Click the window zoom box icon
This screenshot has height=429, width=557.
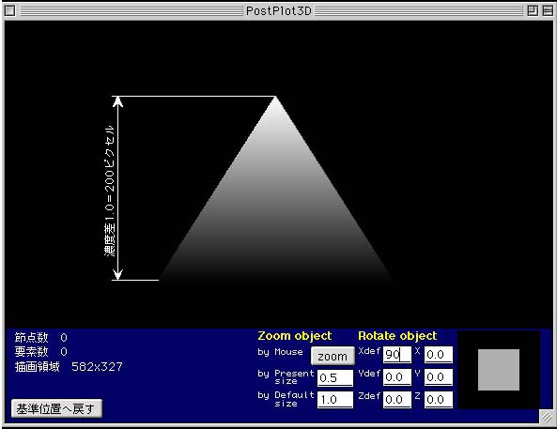point(533,10)
